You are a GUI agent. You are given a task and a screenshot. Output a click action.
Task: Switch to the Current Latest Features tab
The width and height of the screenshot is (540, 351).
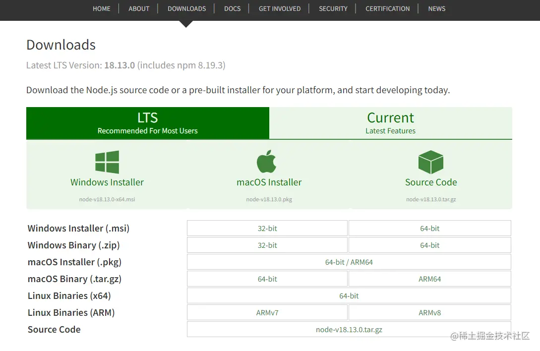pyautogui.click(x=391, y=123)
